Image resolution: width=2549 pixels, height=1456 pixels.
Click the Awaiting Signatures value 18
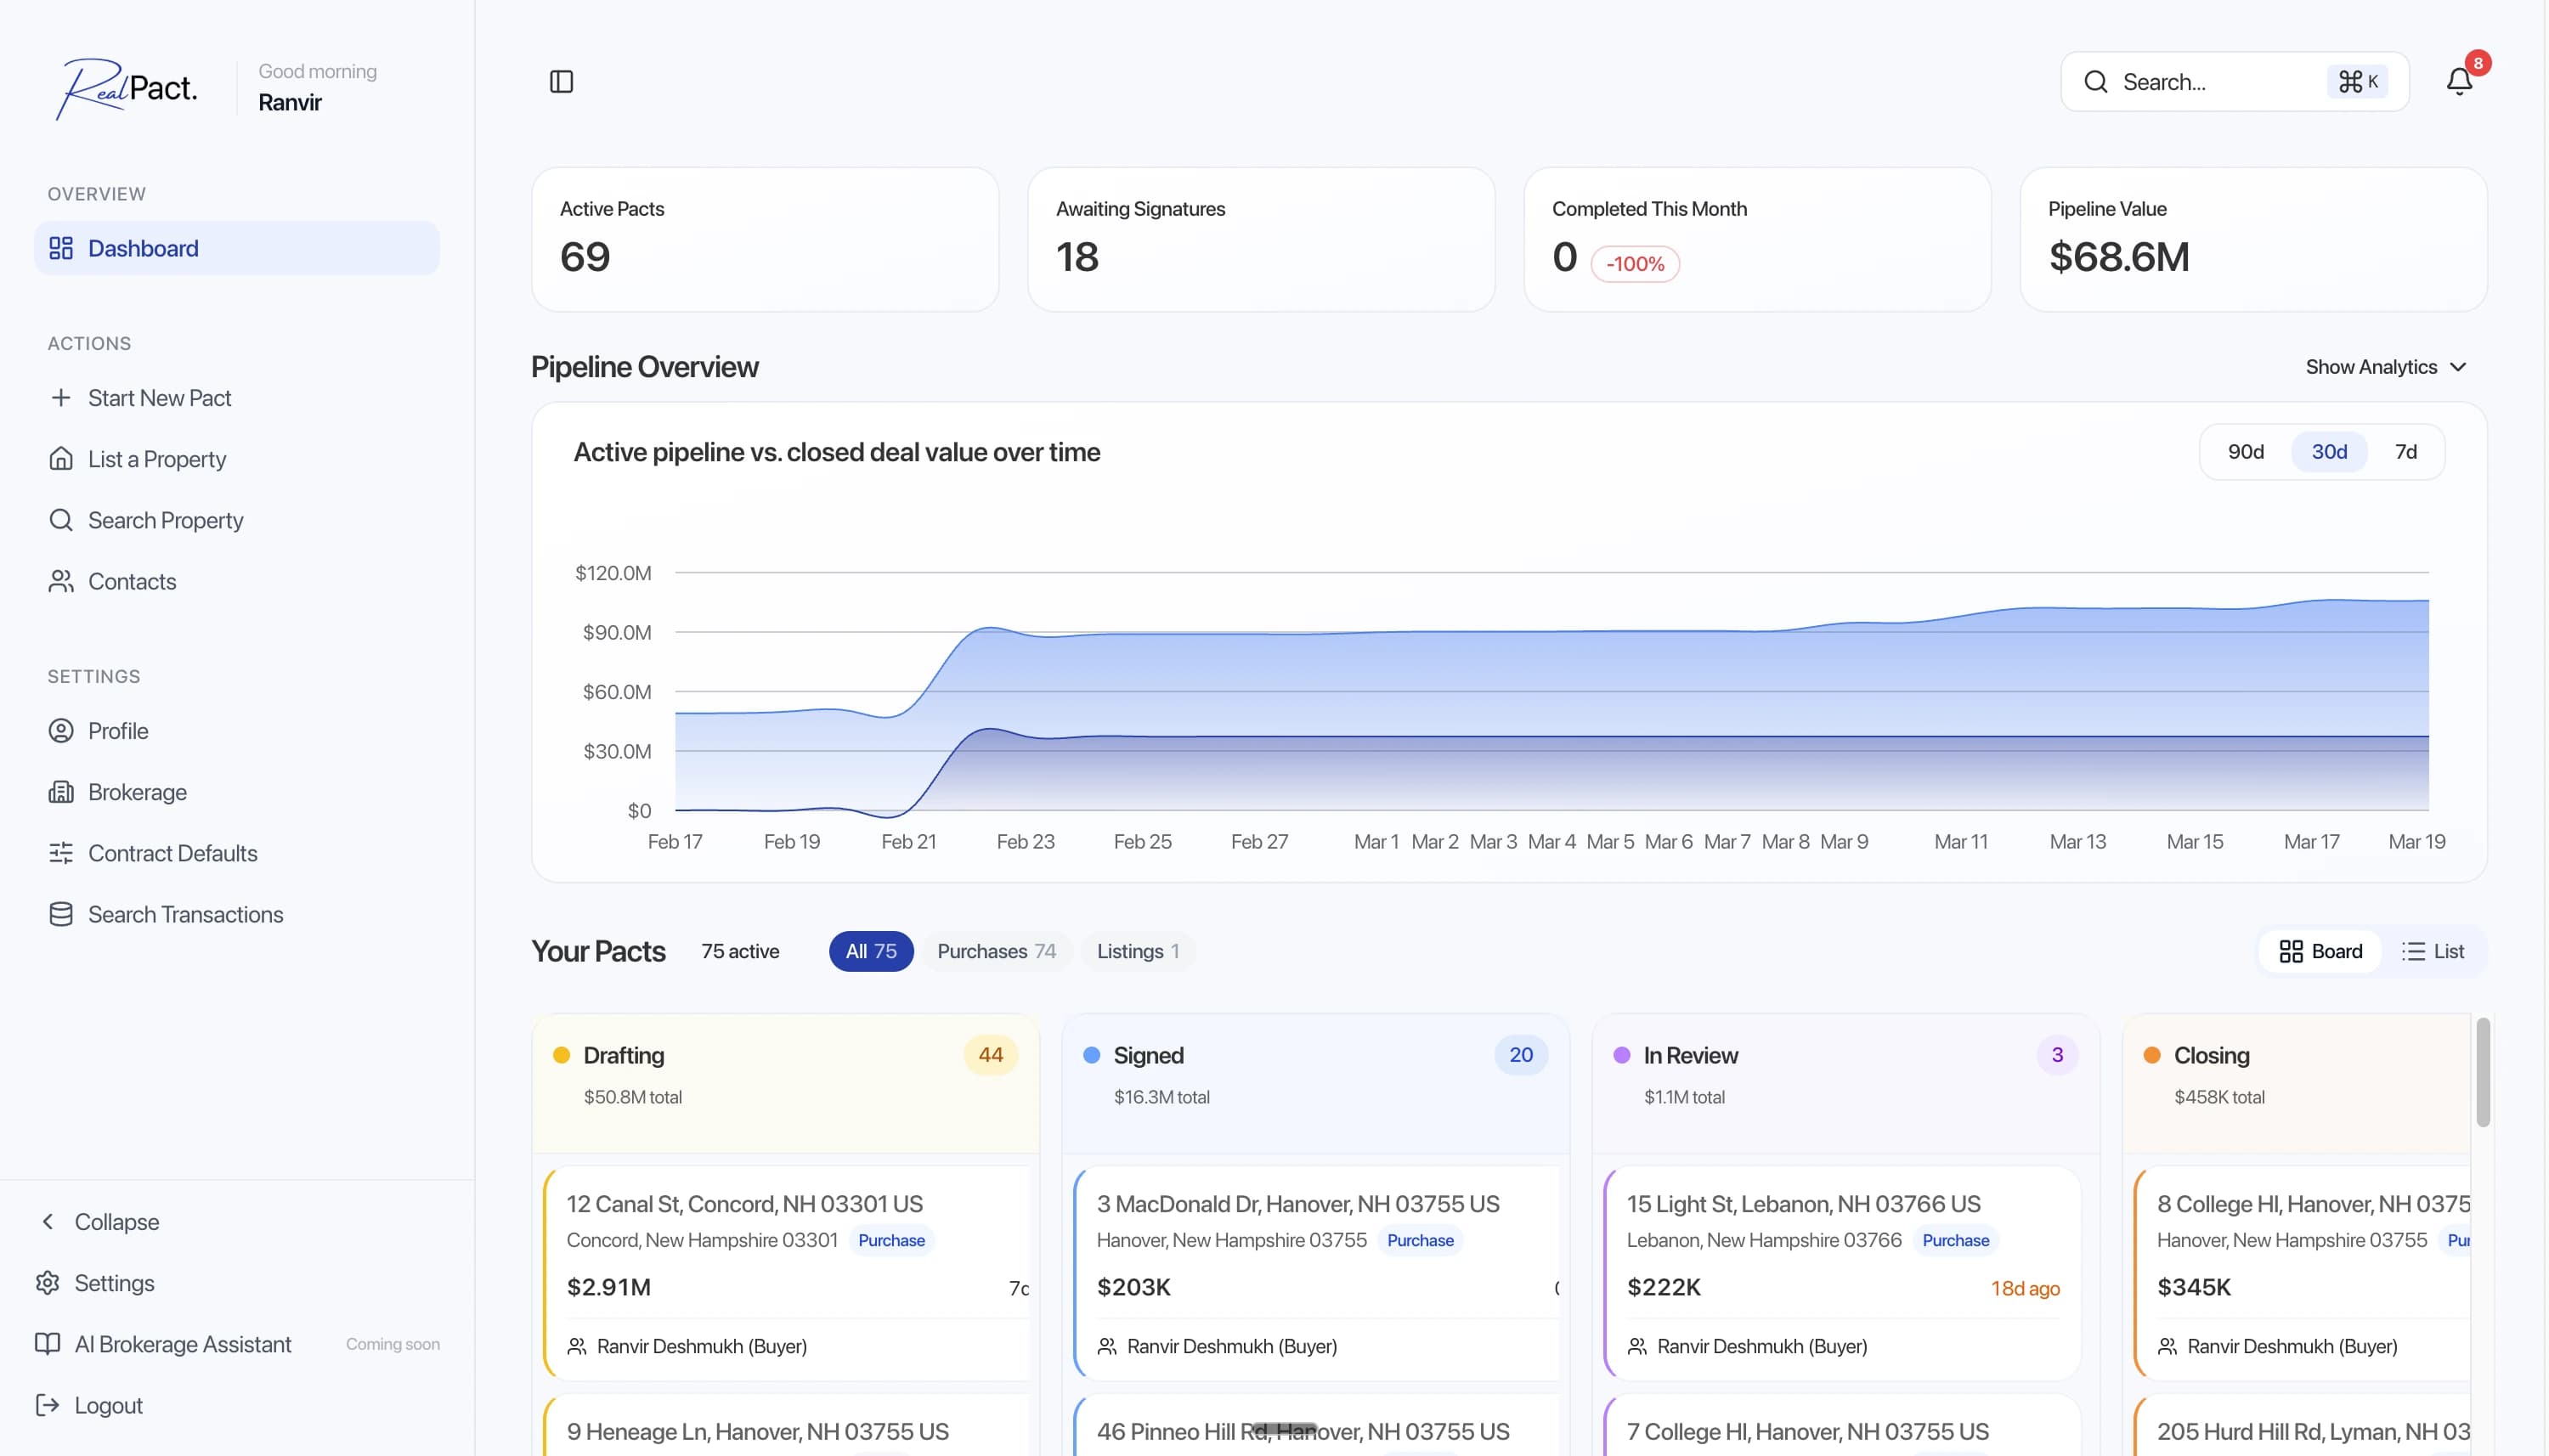tap(1077, 257)
